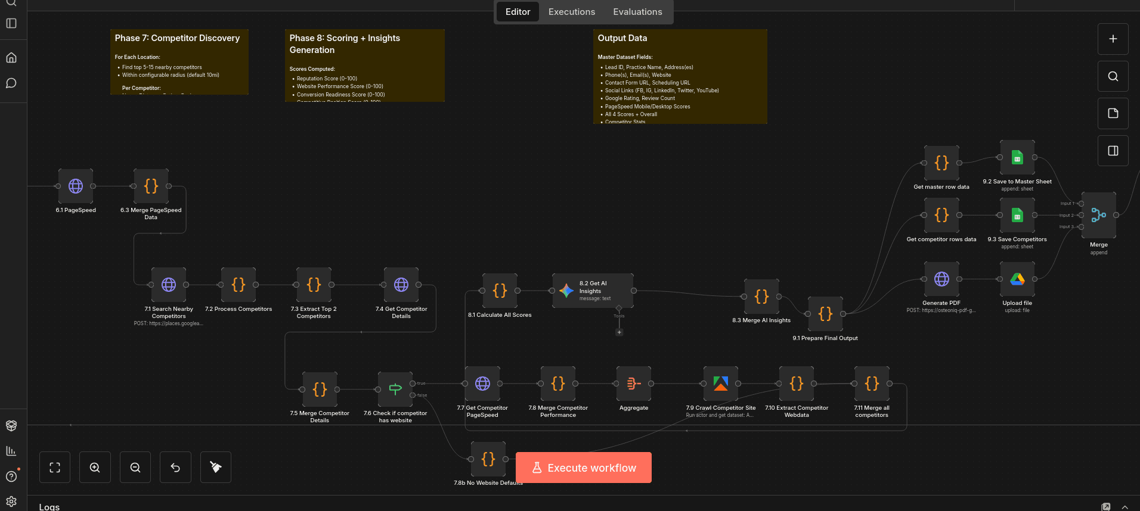The width and height of the screenshot is (1140, 511).
Task: Reset canvas zoom level
Action: pos(175,468)
